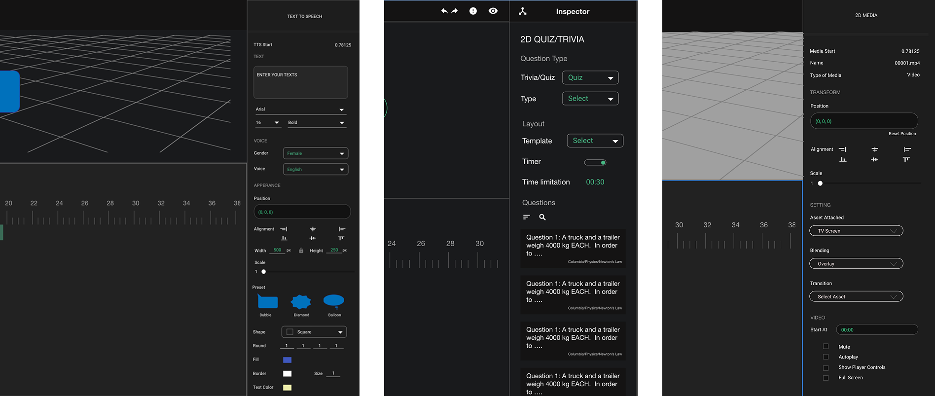Open the Trivia/Quiz dropdown
Viewport: 935px width, 396px height.
tap(590, 77)
